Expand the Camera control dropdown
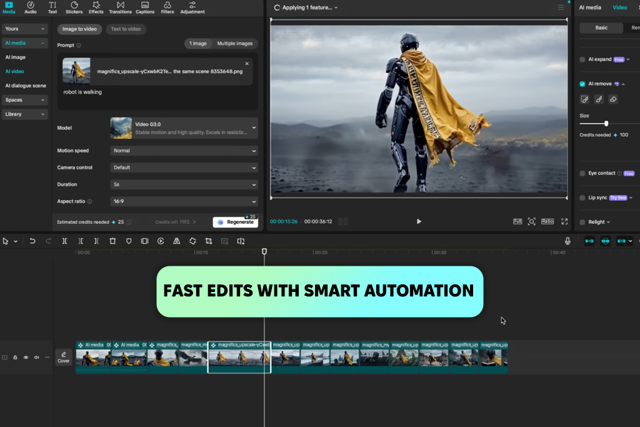The width and height of the screenshot is (640, 427). pos(184,168)
